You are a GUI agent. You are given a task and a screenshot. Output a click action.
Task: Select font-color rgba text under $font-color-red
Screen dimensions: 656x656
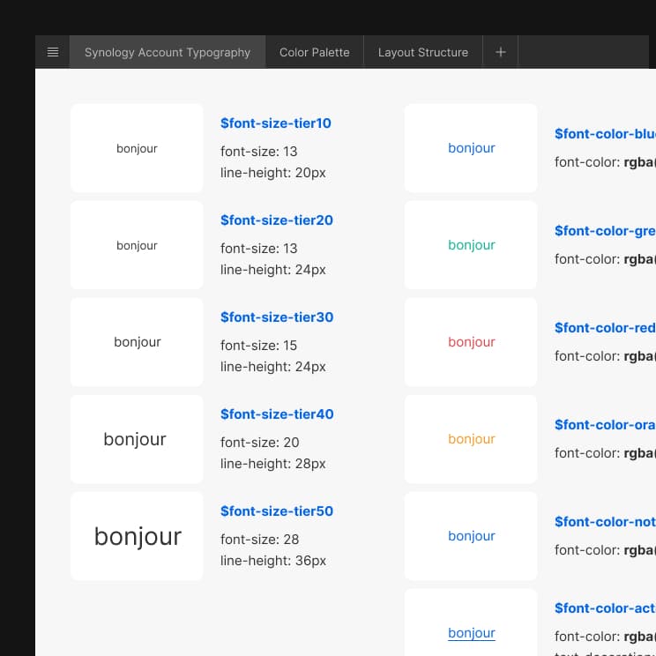coord(605,356)
